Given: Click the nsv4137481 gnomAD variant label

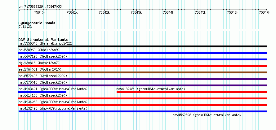Looking at the screenshot, I should click(x=151, y=89).
